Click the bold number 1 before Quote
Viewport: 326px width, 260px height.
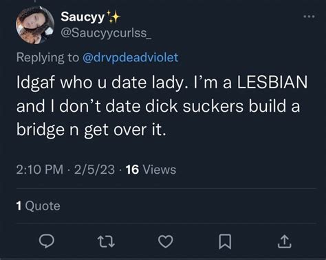coord(19,206)
